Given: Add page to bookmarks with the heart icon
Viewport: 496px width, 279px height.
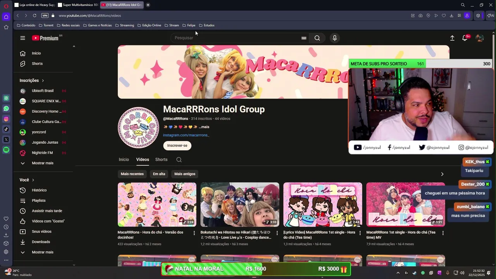Looking at the screenshot, I should click(x=444, y=15).
